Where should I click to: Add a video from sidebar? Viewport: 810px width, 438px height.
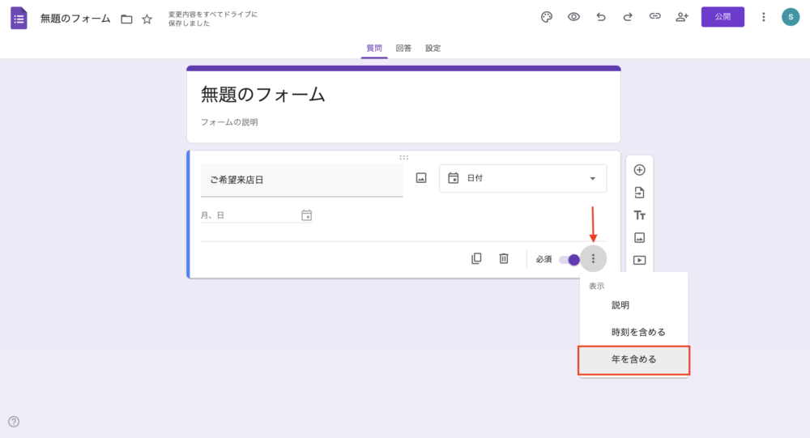tap(640, 261)
